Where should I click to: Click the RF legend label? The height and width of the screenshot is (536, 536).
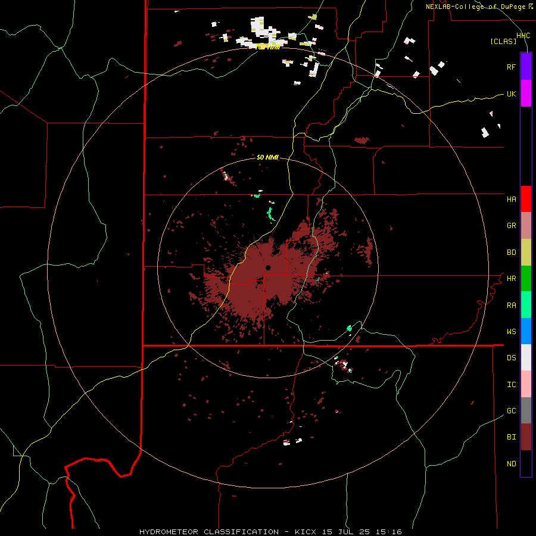pos(511,67)
